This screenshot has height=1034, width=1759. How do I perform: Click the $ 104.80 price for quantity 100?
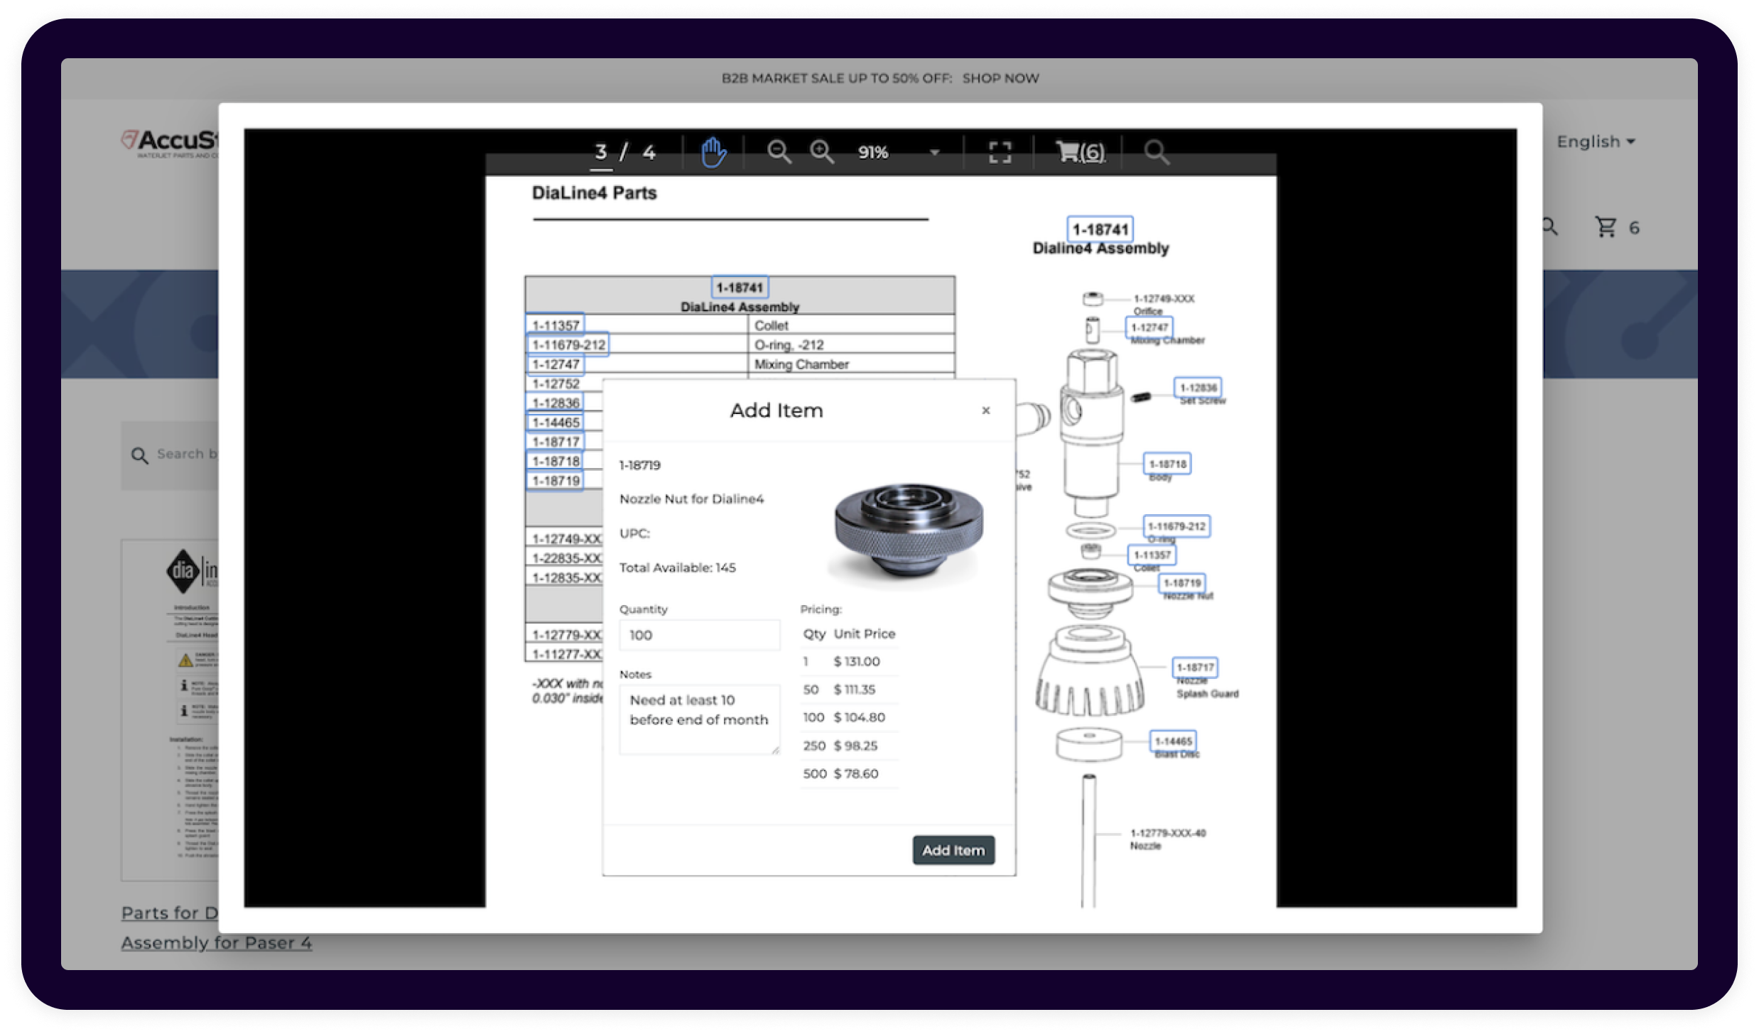(859, 717)
